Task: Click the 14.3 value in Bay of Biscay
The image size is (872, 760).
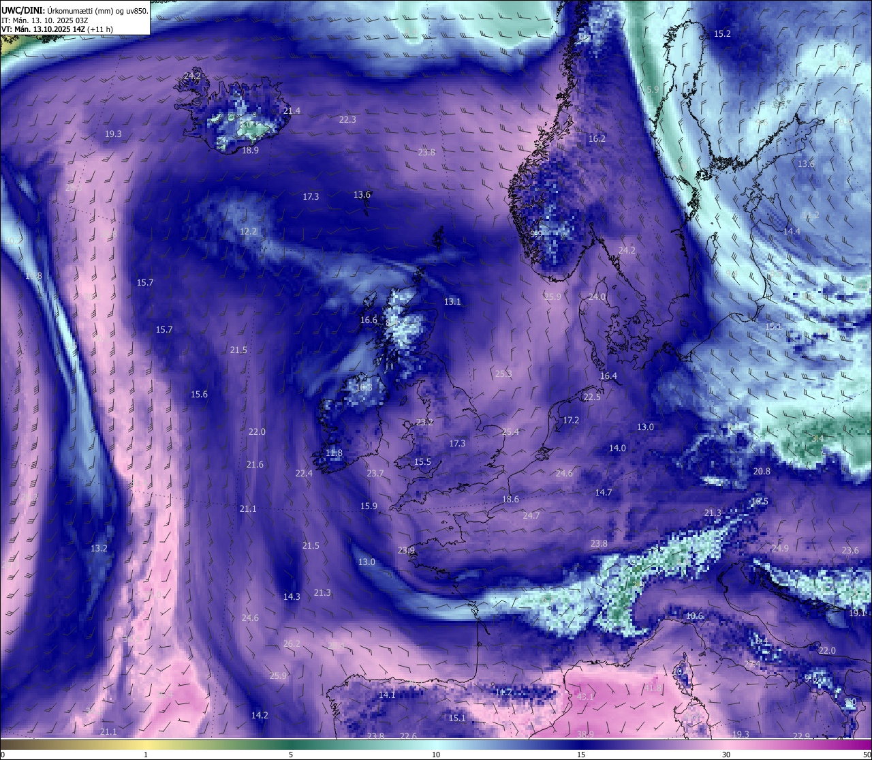Action: click(292, 596)
